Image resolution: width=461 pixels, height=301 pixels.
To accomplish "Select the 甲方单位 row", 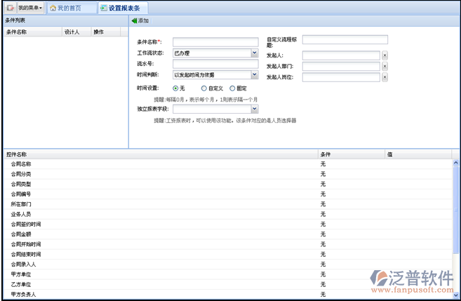I will click(228, 274).
